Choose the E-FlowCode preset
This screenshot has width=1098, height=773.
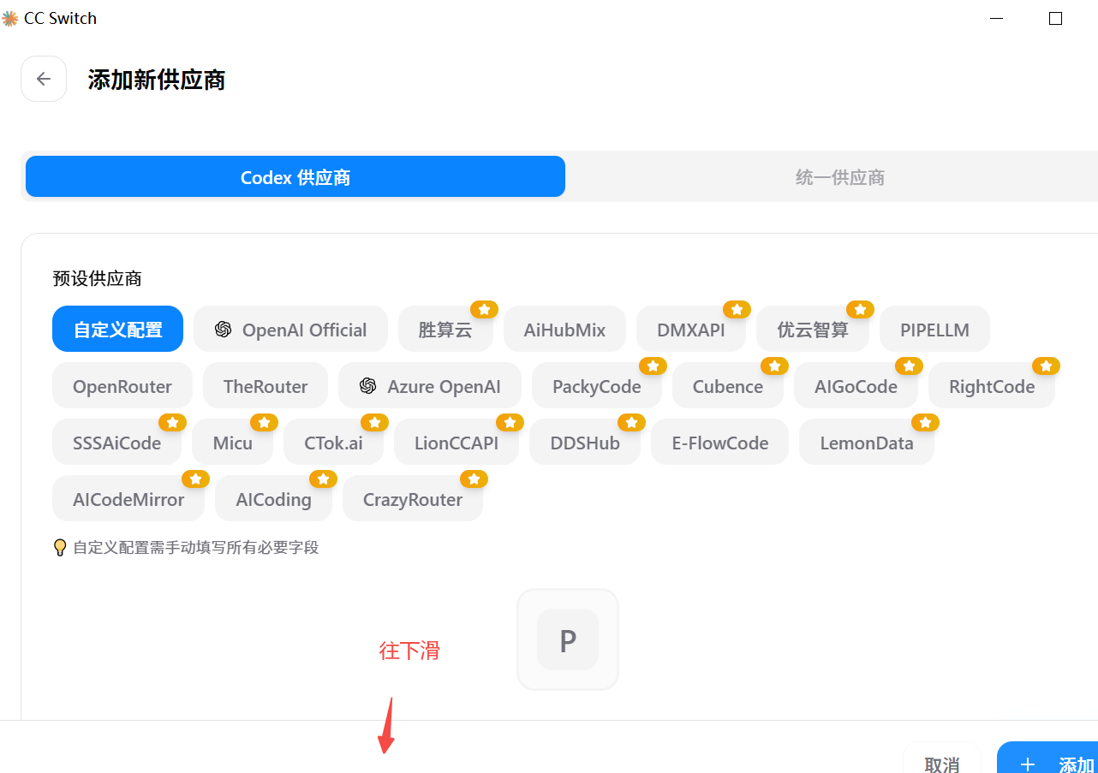(719, 442)
